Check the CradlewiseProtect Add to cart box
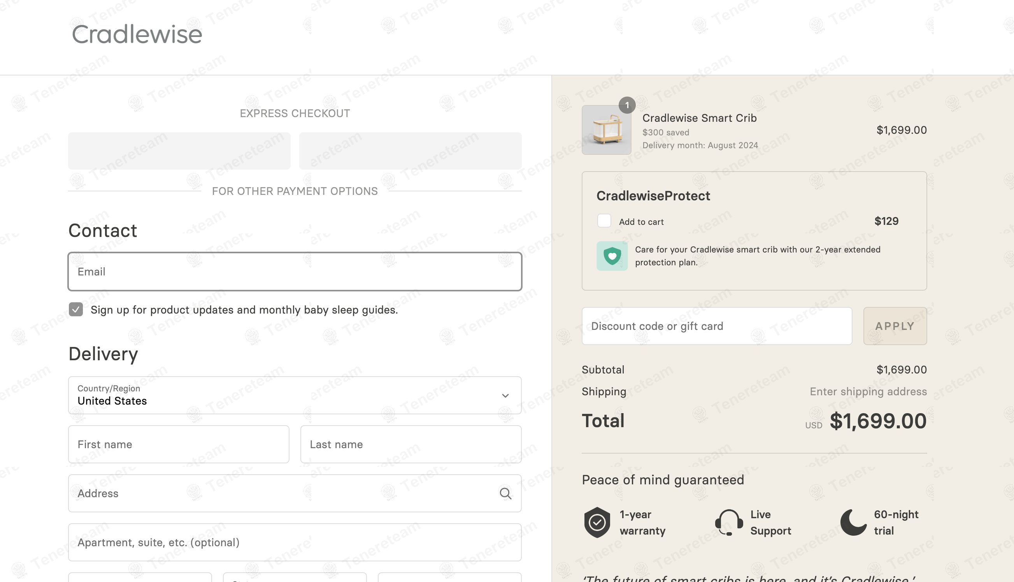The width and height of the screenshot is (1014, 582). click(x=604, y=221)
